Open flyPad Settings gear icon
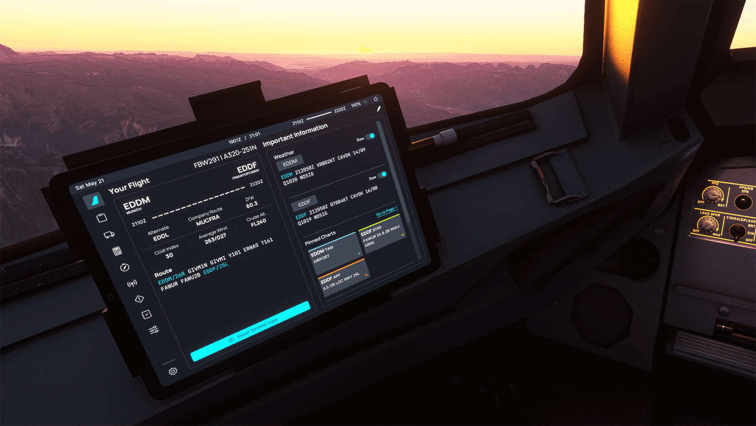Screen dimensions: 756x426 [x=173, y=371]
